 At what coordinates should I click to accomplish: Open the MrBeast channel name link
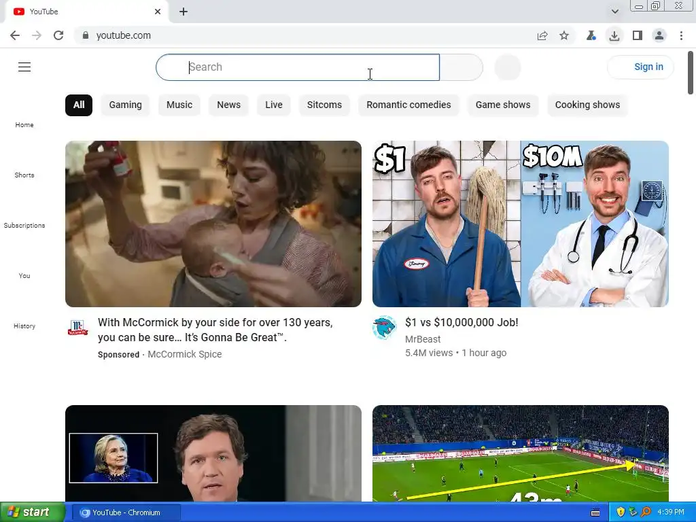point(423,339)
